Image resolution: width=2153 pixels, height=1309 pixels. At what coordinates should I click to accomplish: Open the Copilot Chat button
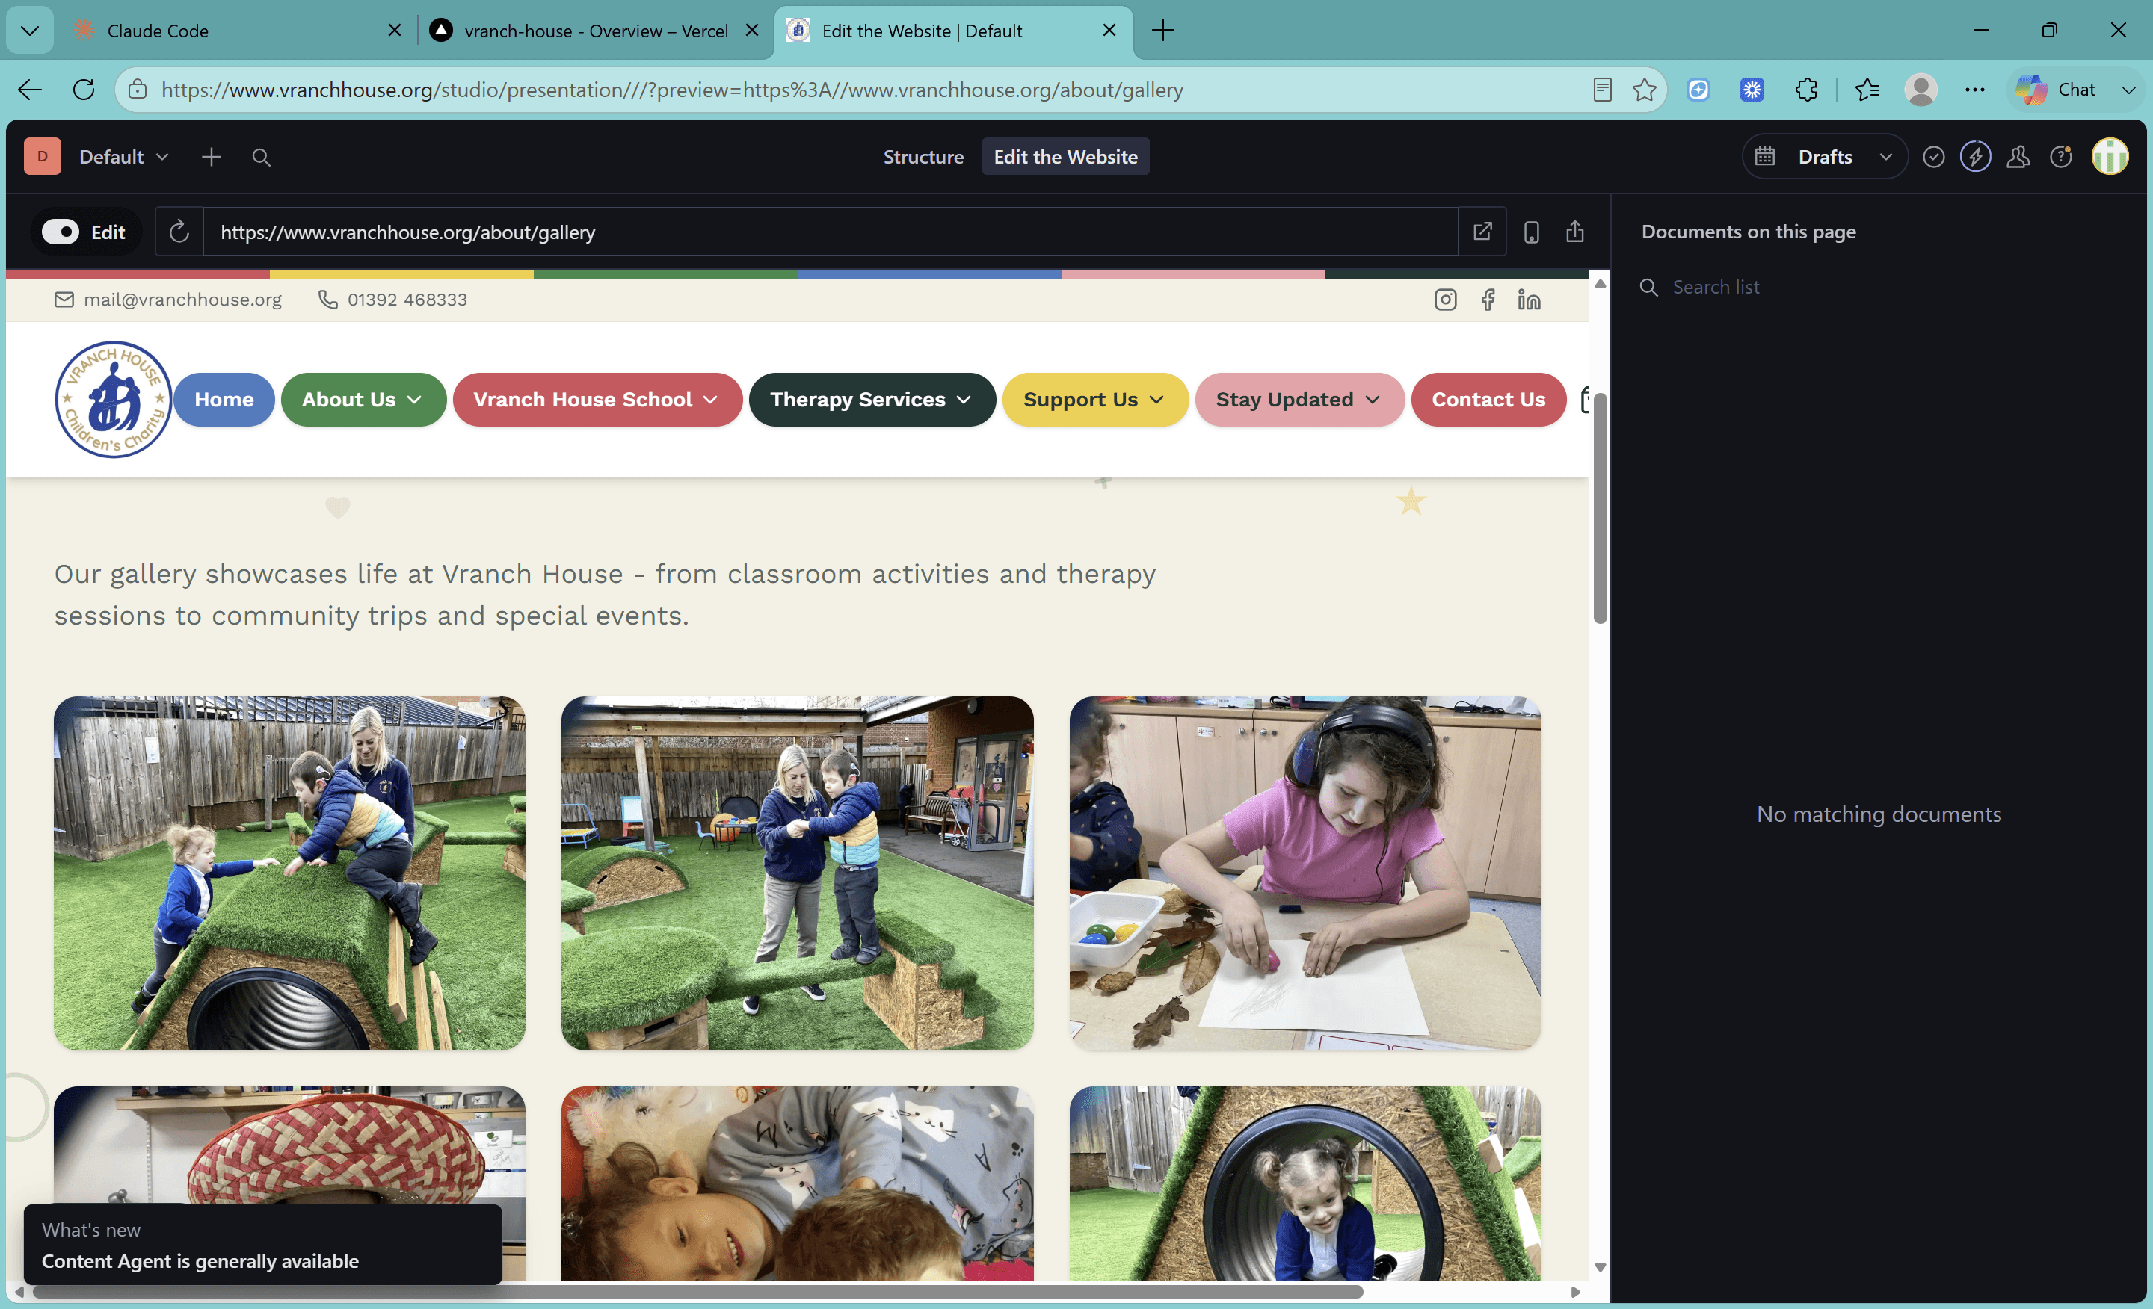tap(2057, 89)
